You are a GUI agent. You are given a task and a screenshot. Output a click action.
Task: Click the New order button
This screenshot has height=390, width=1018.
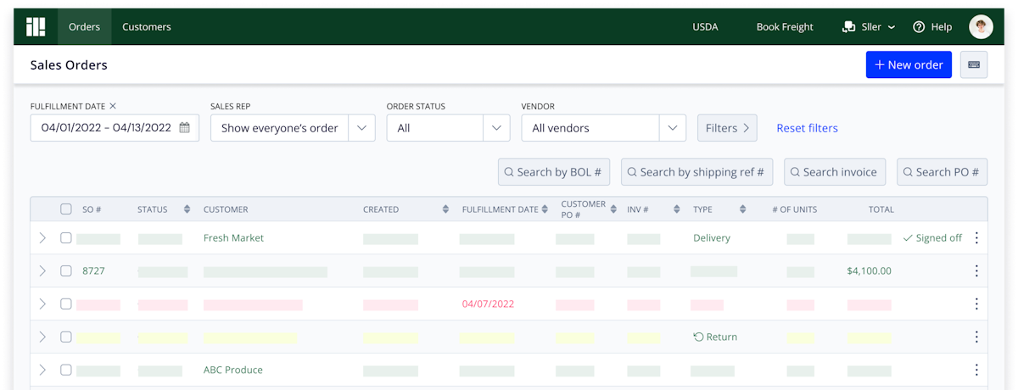coord(909,65)
